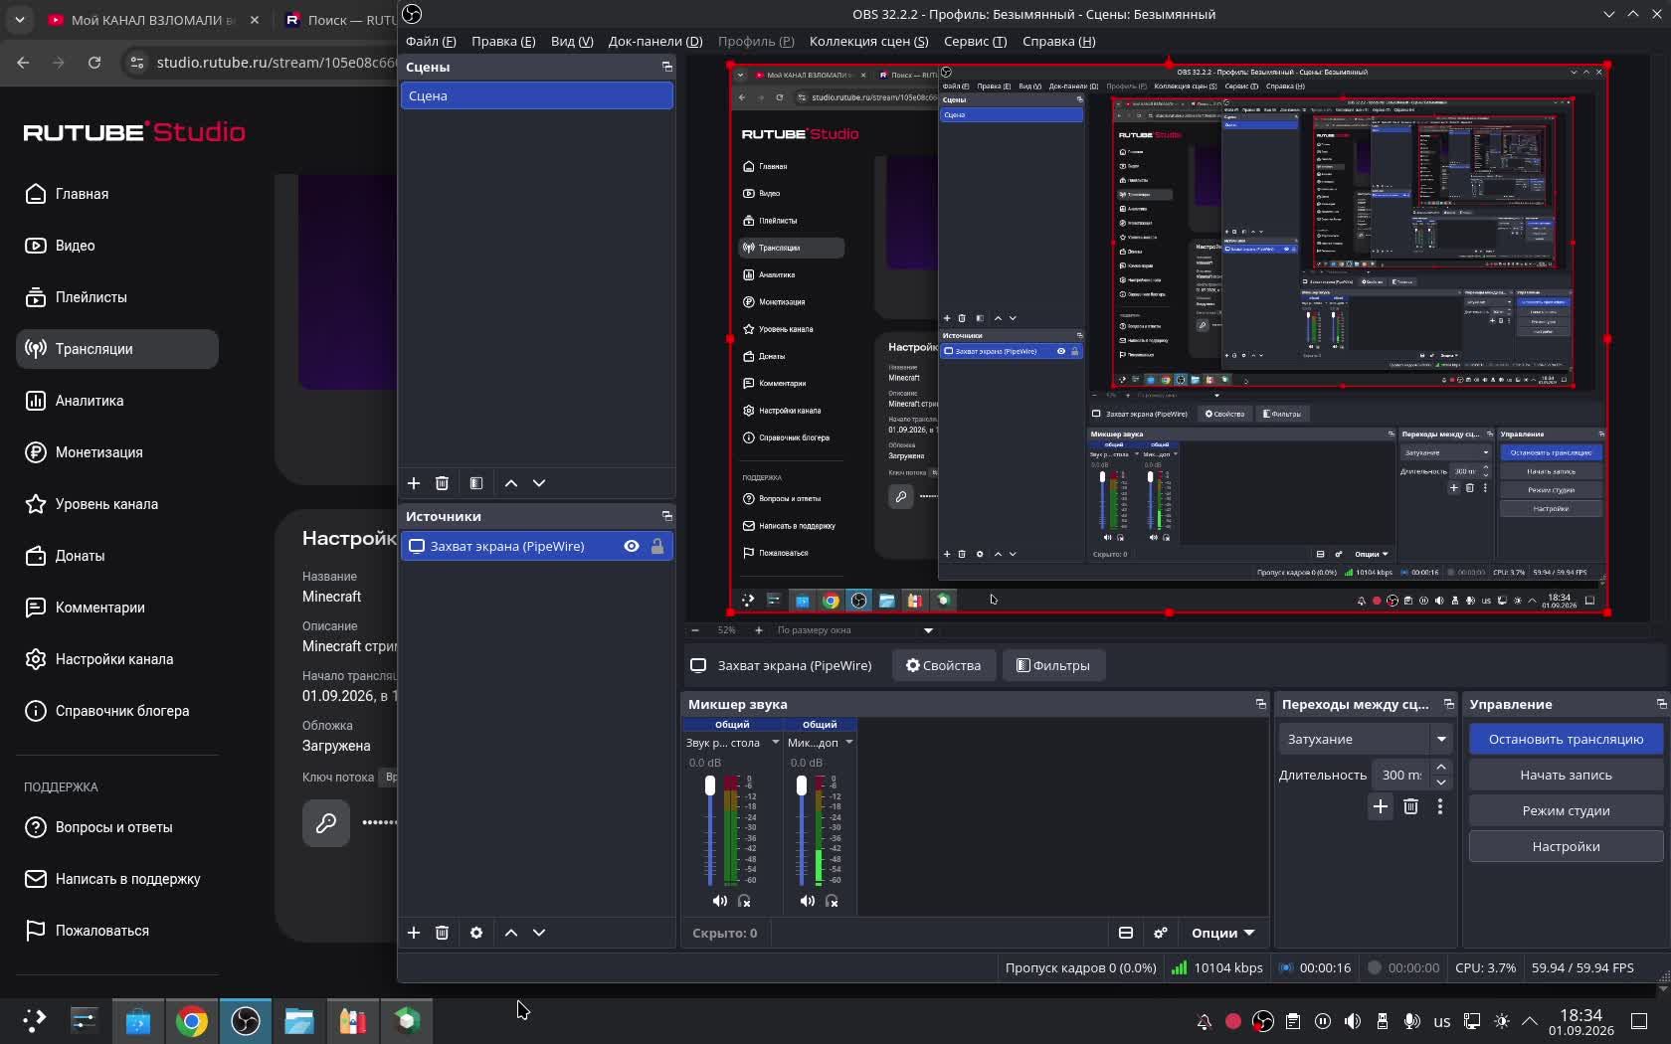The width and height of the screenshot is (1671, 1044).
Task: Move the source down in the Источники panel
Action: point(539,933)
